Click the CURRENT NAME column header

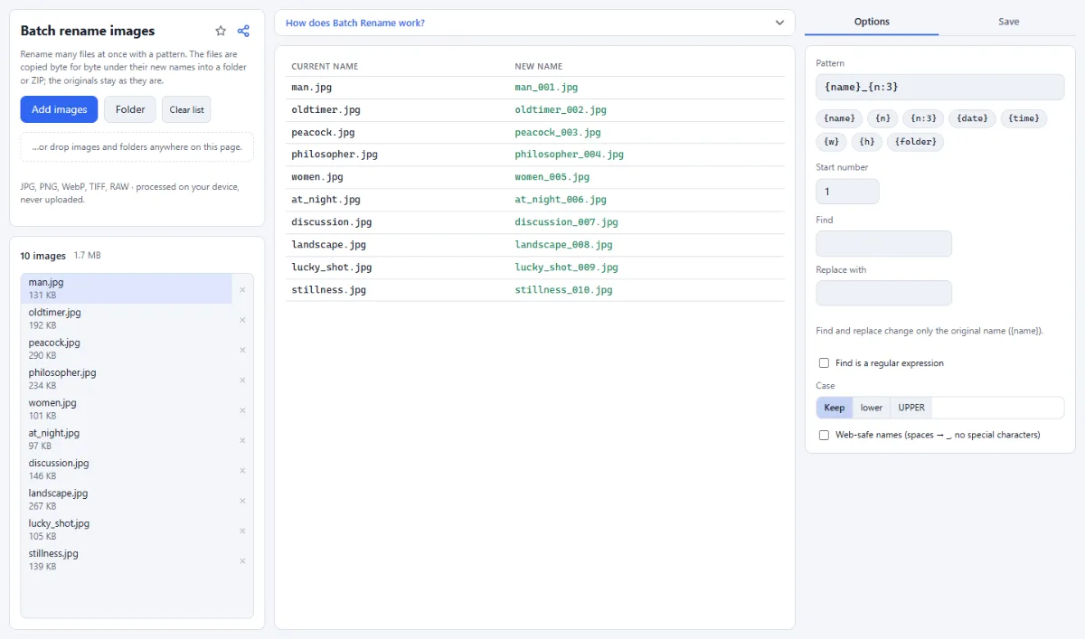[325, 67]
